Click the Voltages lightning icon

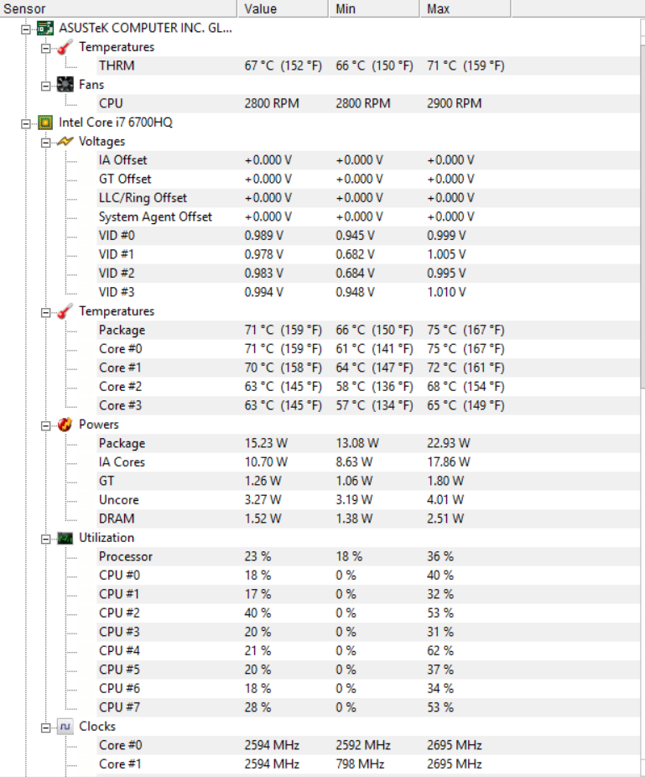click(65, 142)
